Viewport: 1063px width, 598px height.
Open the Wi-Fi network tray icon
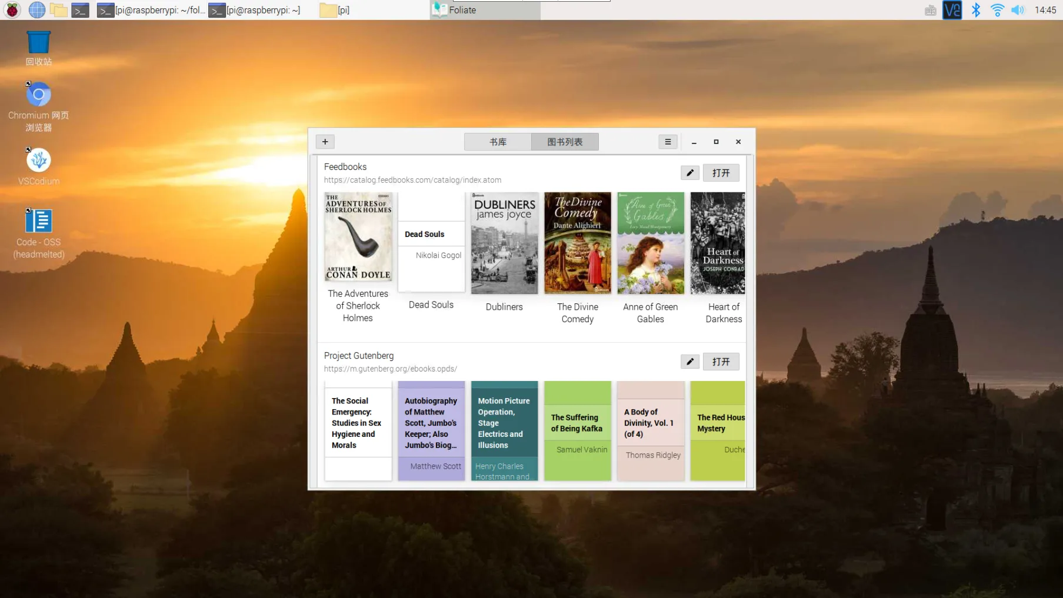tap(997, 10)
